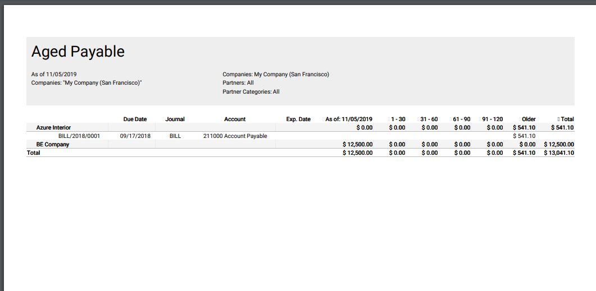Click the '91 - 120' column header

click(x=493, y=119)
